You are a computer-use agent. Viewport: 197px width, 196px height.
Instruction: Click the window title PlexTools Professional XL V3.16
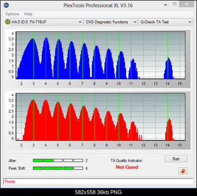(98, 5)
